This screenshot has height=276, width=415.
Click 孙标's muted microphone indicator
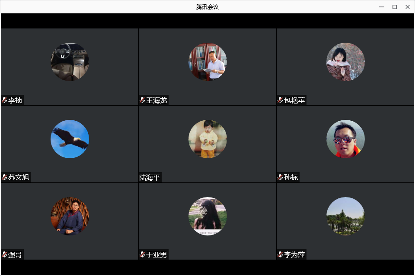[280, 177]
